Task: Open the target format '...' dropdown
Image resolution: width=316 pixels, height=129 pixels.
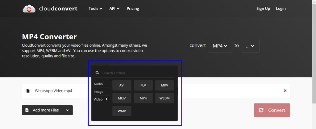Action: 250,46
